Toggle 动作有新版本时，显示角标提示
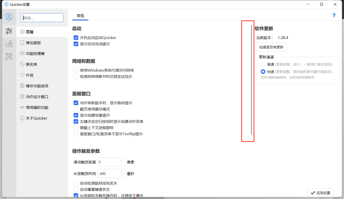344x199 pixels. click(76, 103)
